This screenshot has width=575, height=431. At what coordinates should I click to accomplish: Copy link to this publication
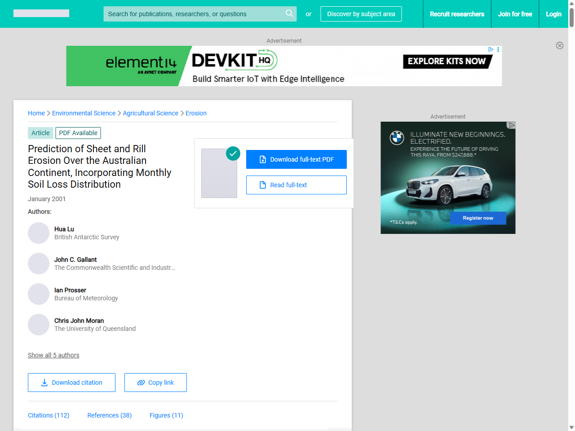click(155, 383)
